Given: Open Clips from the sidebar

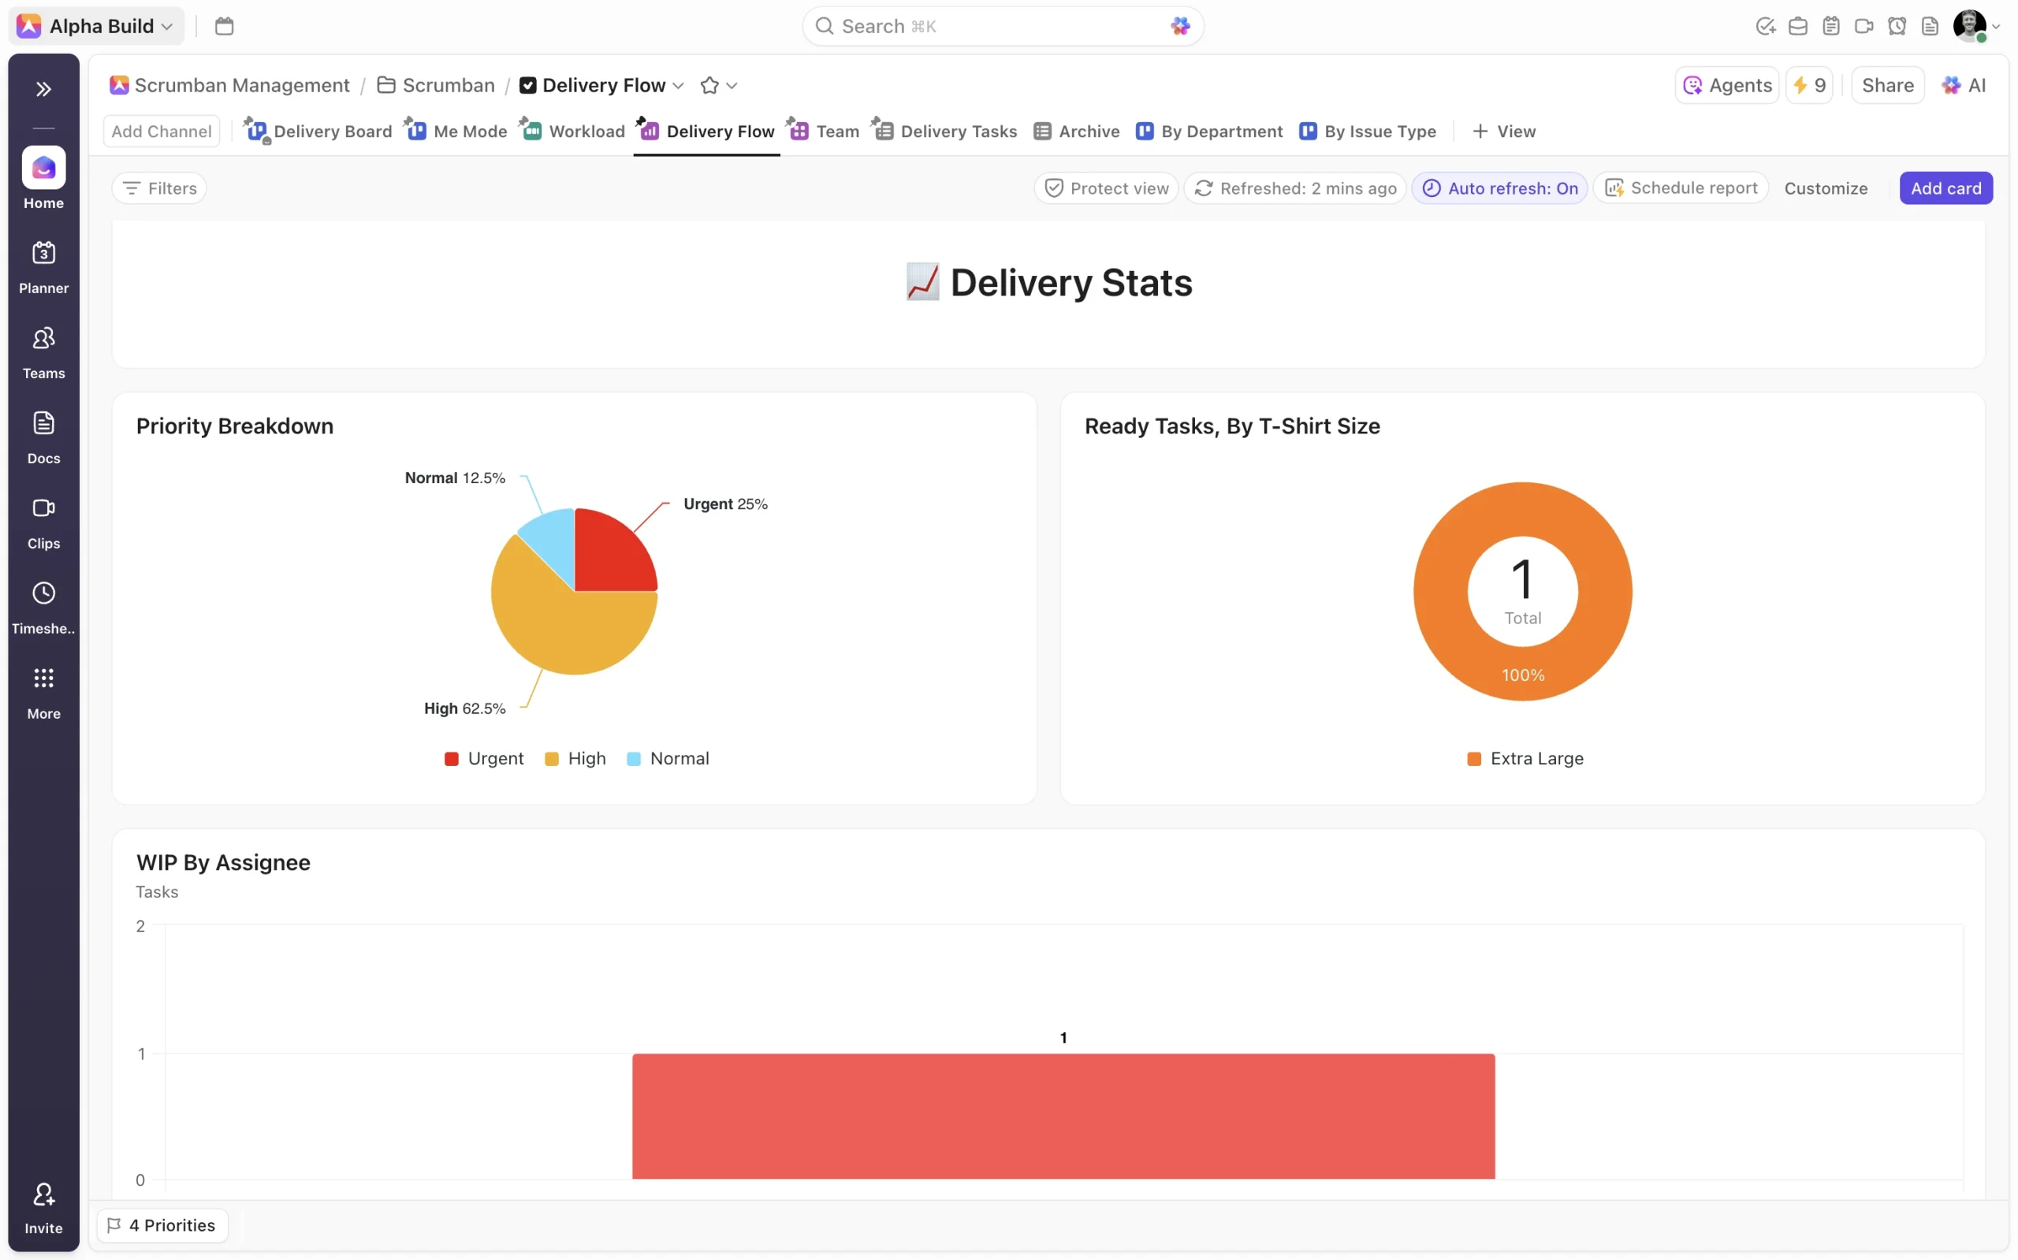Looking at the screenshot, I should point(43,522).
